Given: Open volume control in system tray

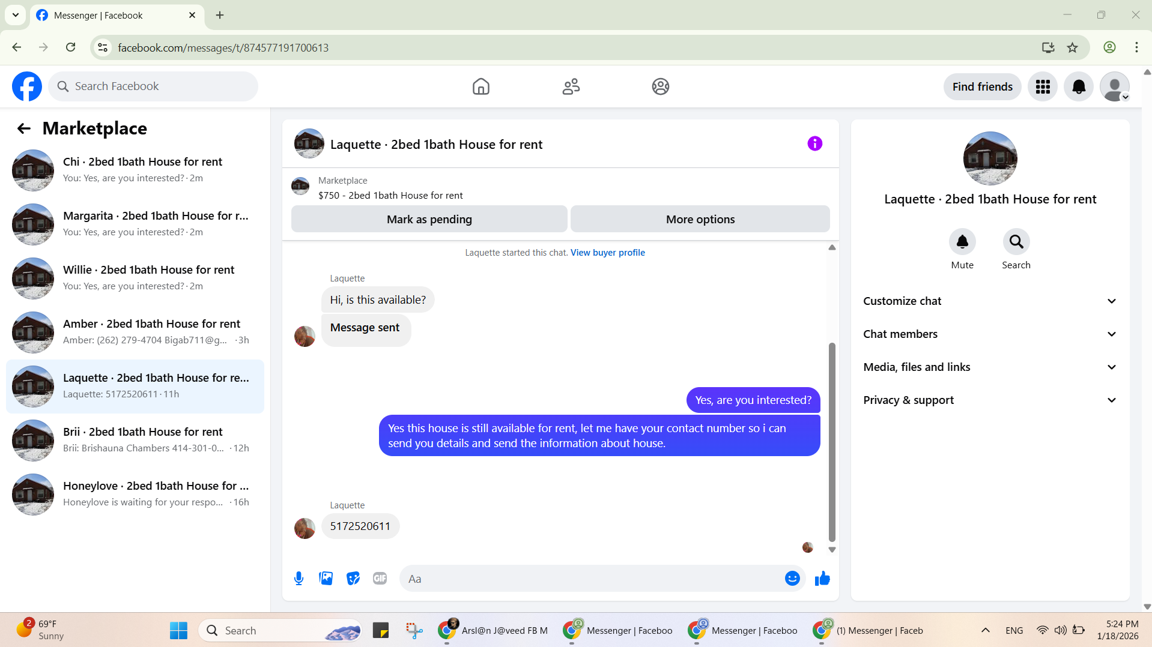Looking at the screenshot, I should tap(1061, 630).
